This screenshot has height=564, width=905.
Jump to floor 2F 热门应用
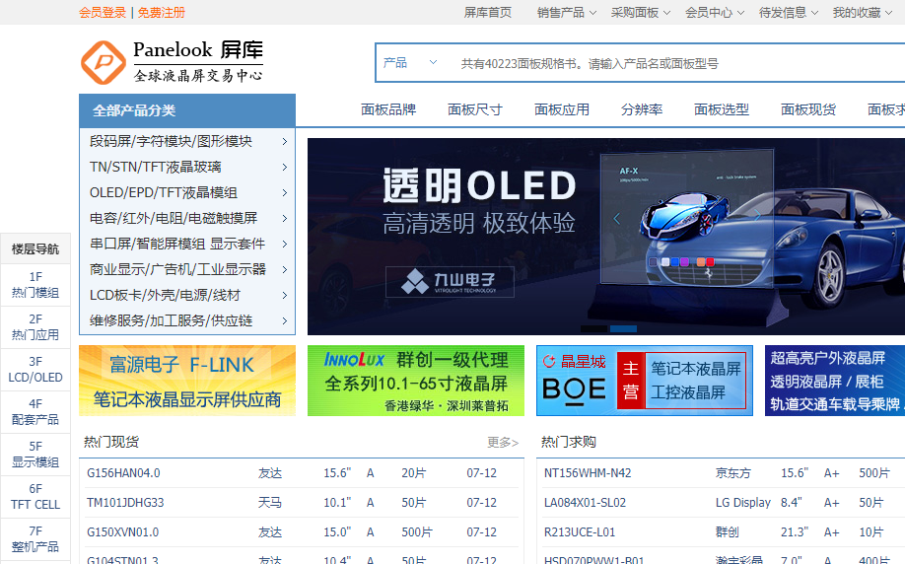35,327
